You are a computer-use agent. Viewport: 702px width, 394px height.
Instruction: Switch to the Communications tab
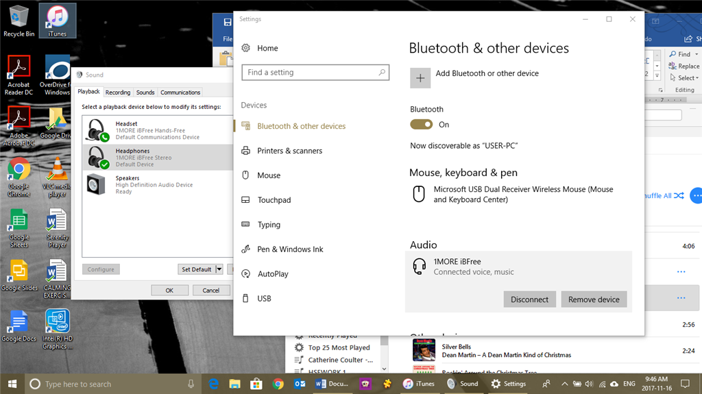pyautogui.click(x=180, y=93)
